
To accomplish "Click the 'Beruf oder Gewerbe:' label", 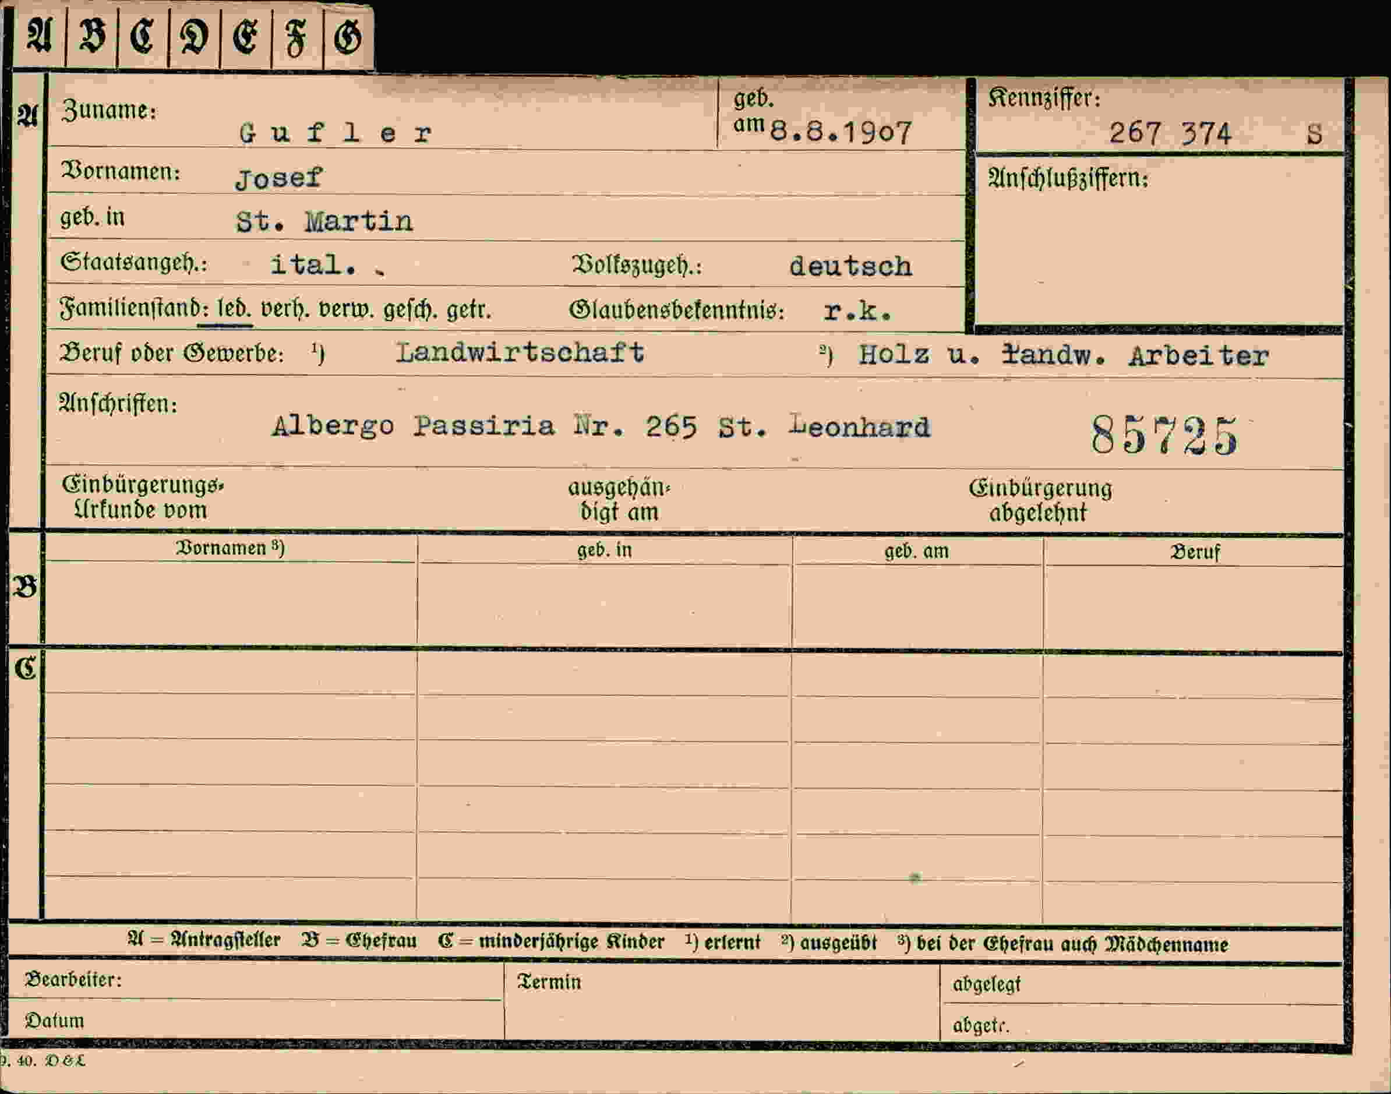I will [171, 353].
